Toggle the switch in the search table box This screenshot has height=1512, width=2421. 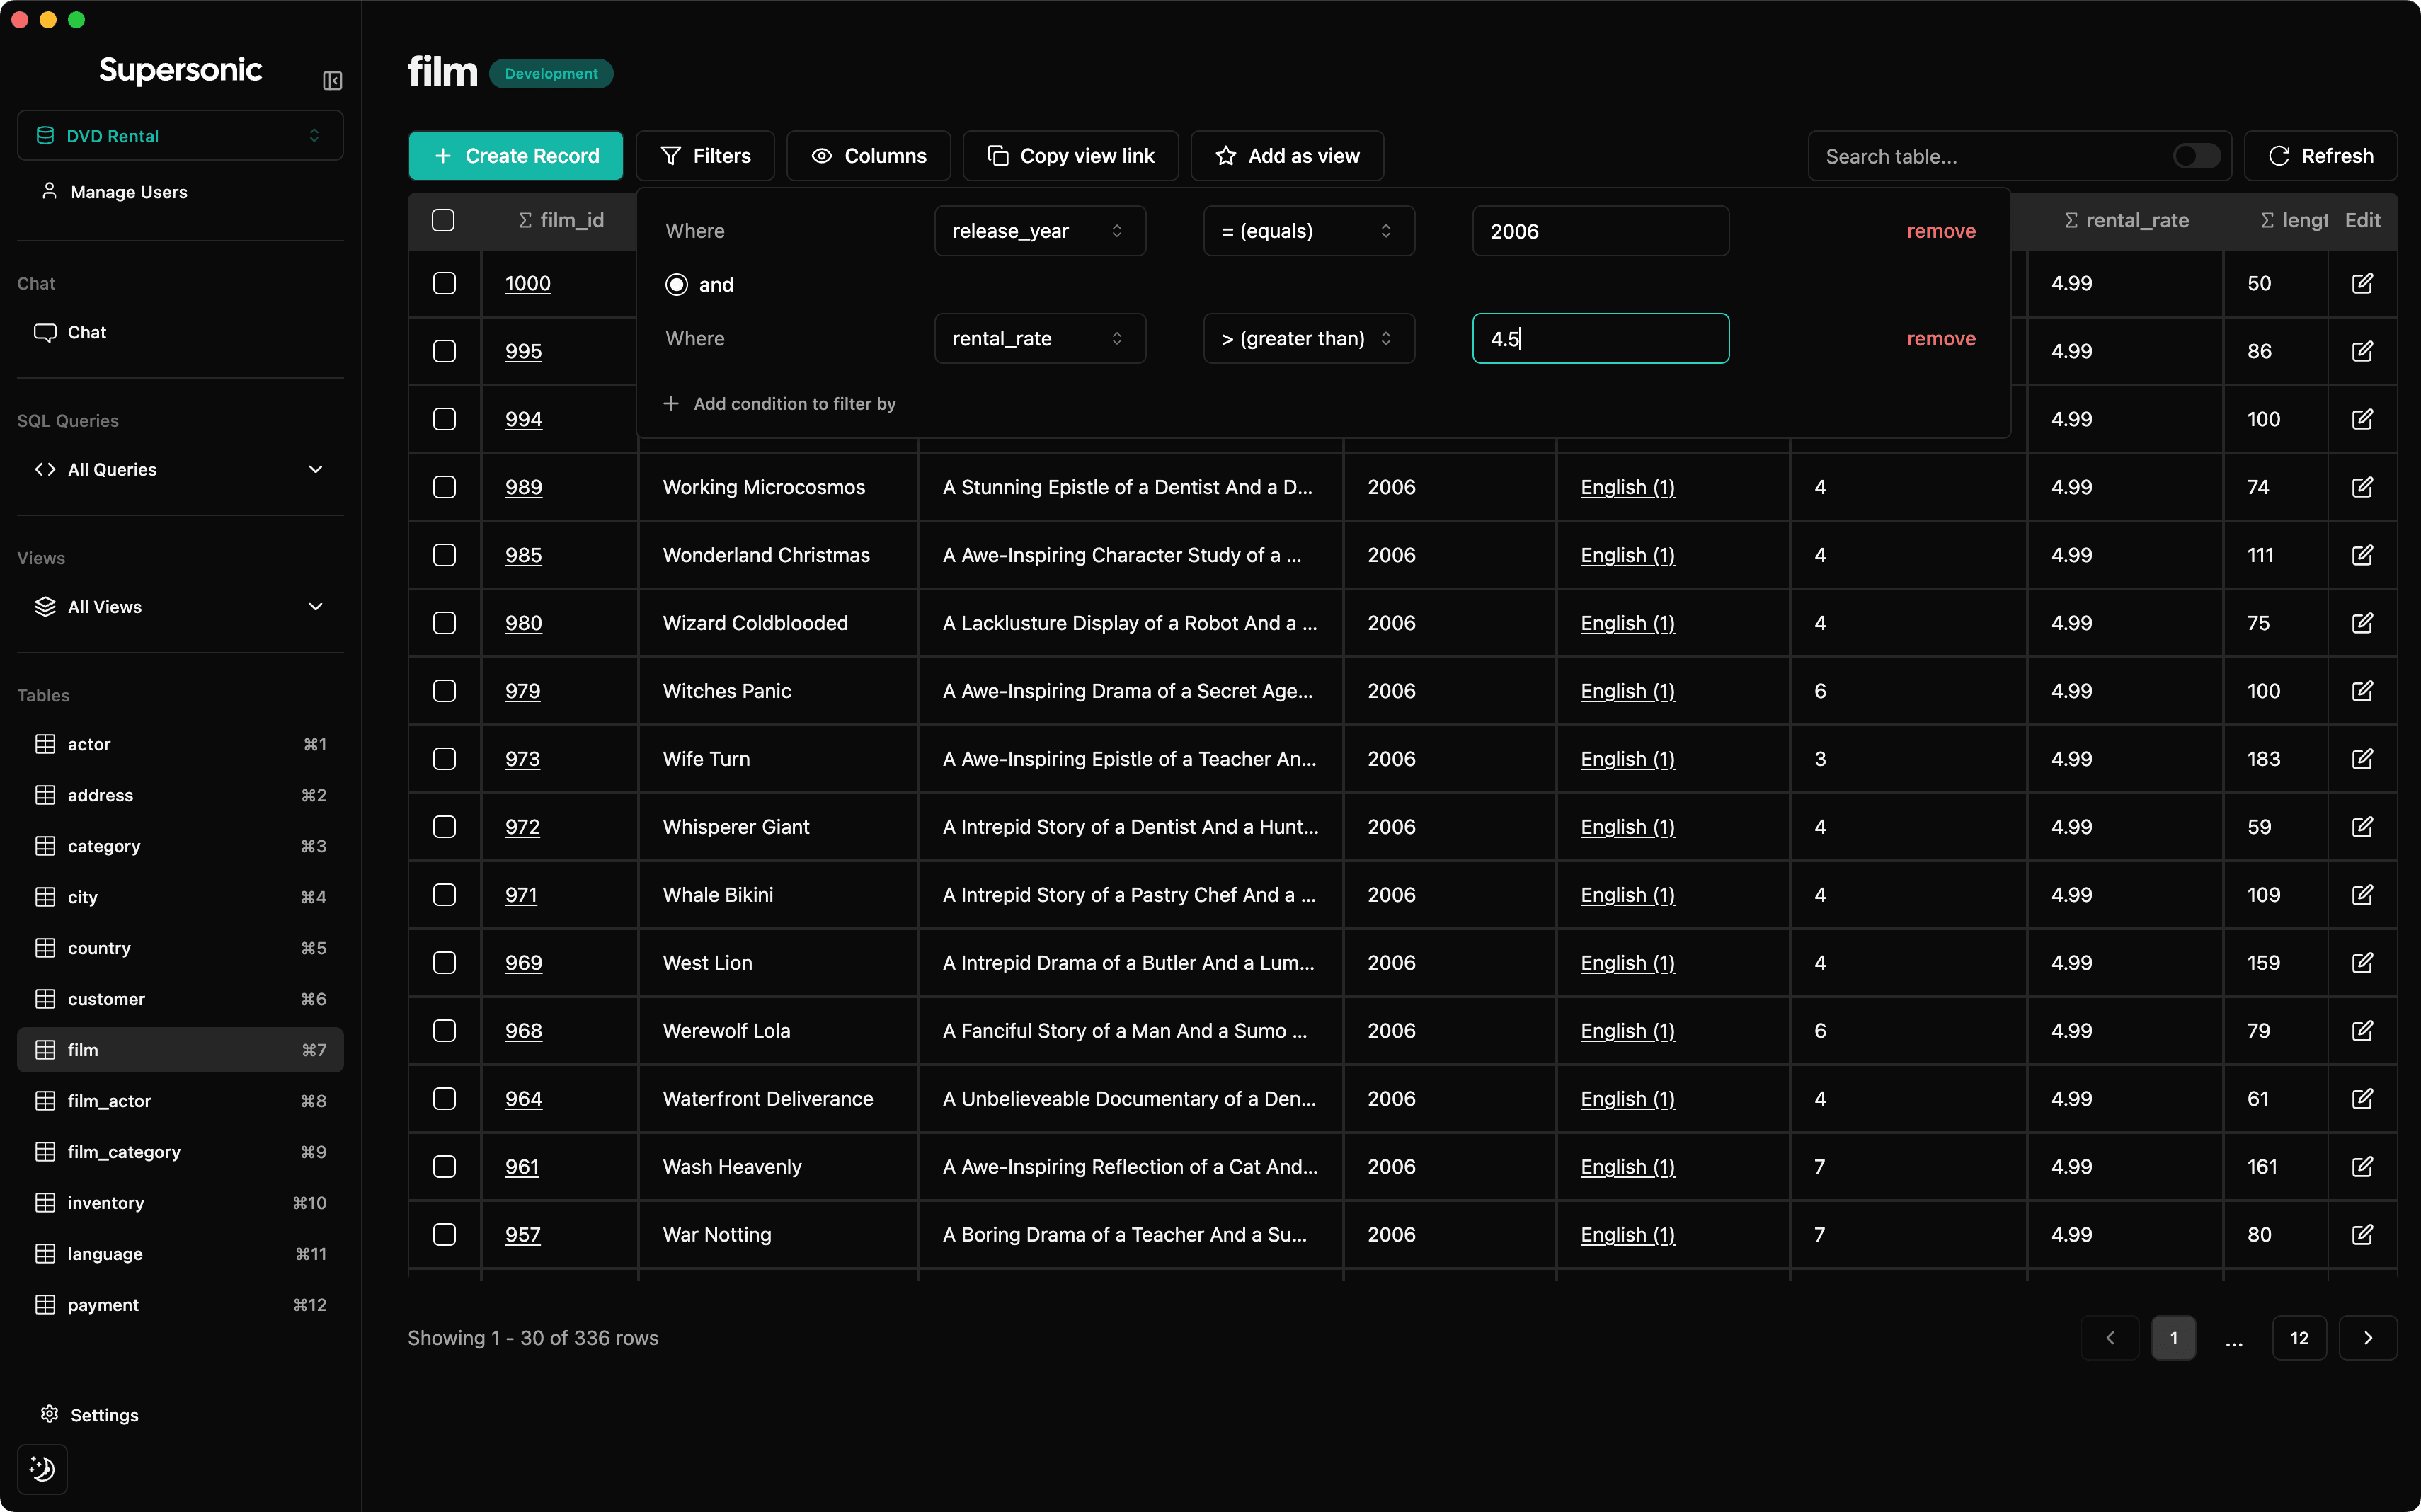tap(2196, 156)
